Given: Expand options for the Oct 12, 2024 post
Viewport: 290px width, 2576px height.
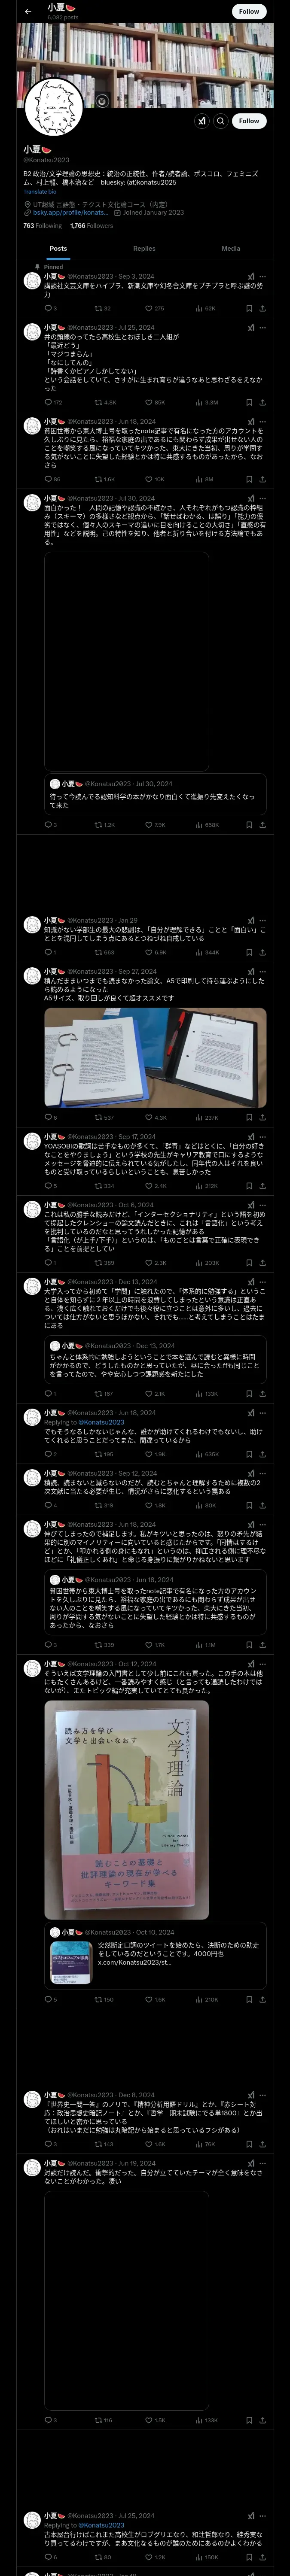Looking at the screenshot, I should pos(263,1665).
